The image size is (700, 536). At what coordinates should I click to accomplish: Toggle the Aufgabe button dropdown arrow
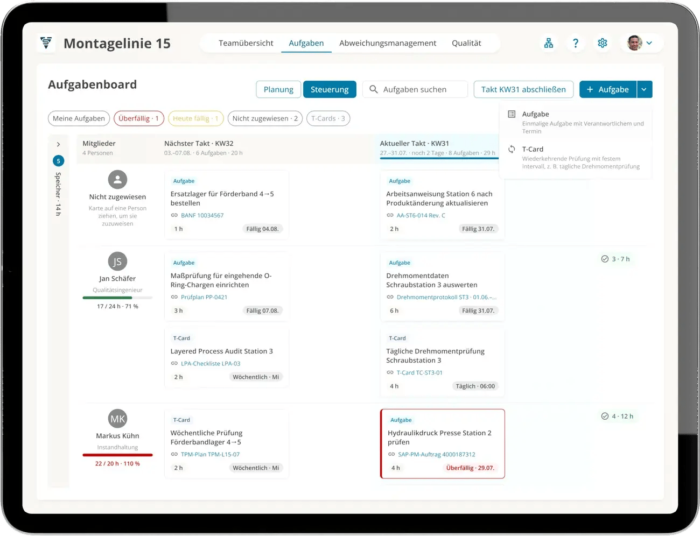645,89
